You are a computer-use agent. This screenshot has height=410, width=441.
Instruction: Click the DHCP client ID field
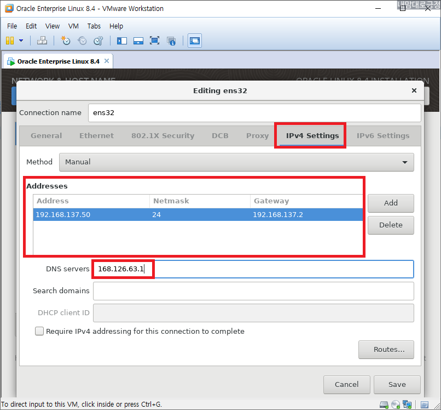(253, 313)
